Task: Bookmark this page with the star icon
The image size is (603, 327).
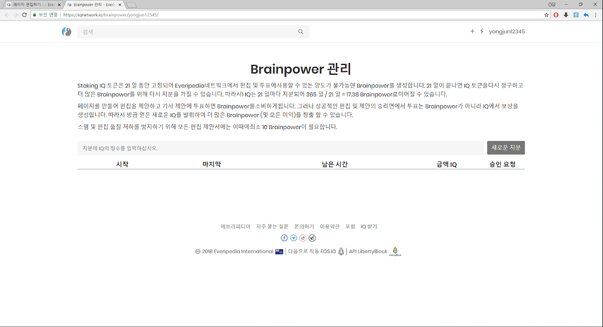Action: [546, 14]
